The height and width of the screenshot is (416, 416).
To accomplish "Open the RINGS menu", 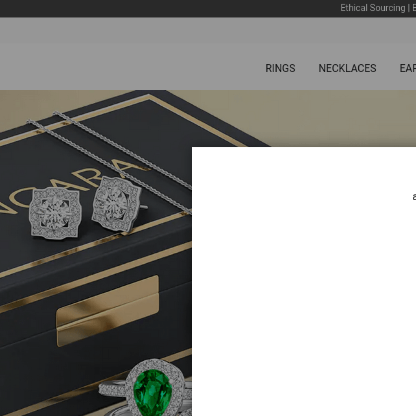I will [x=280, y=68].
